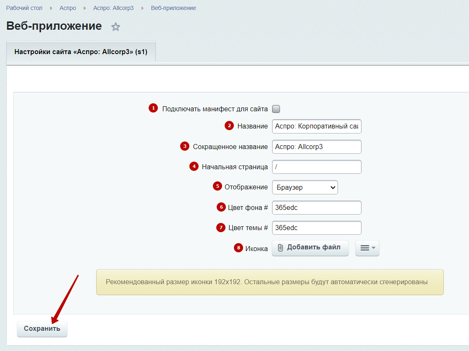Click the paperclip icon on the Добавить файл button
This screenshot has width=469, height=351.
coord(280,248)
